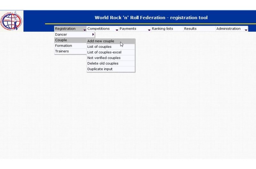Select the Trainers menu entry
The height and width of the screenshot is (169, 256).
tap(62, 51)
